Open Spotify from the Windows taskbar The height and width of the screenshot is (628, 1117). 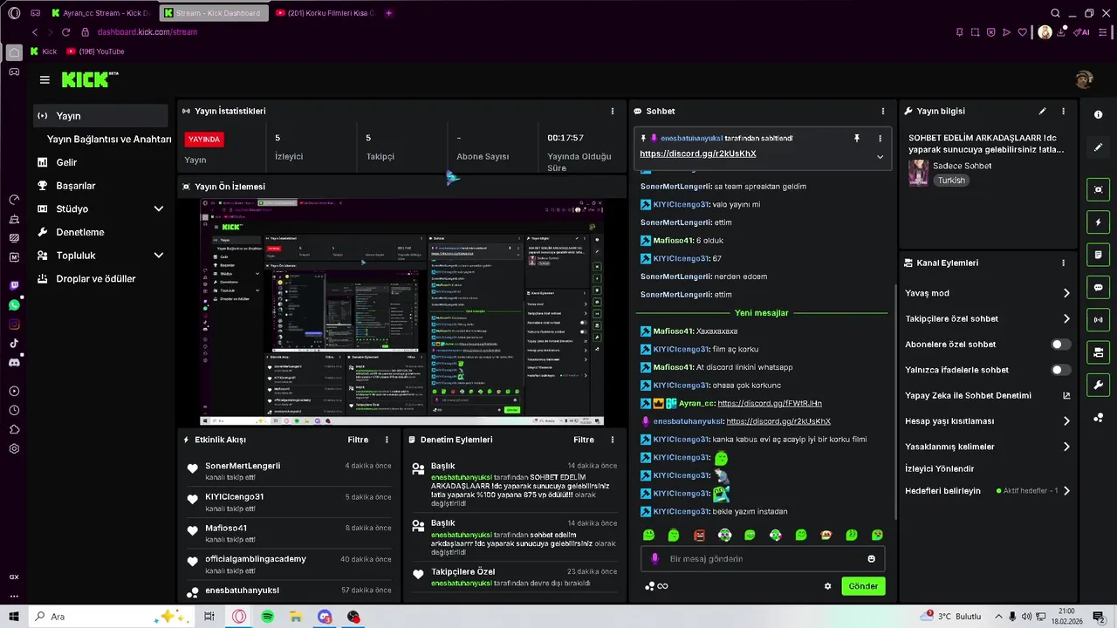coord(267,617)
